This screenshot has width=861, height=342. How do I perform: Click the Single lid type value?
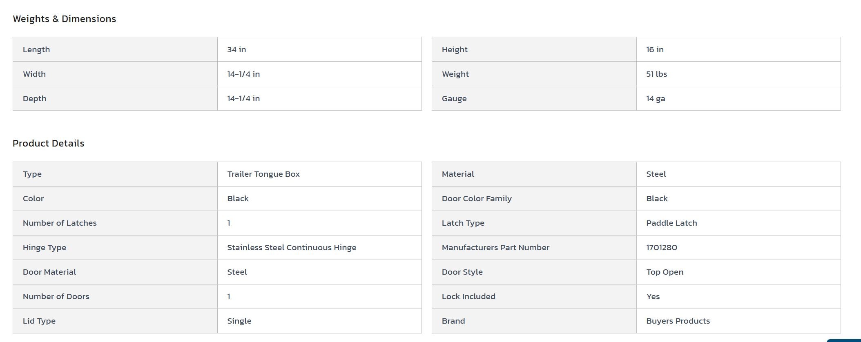coord(239,321)
